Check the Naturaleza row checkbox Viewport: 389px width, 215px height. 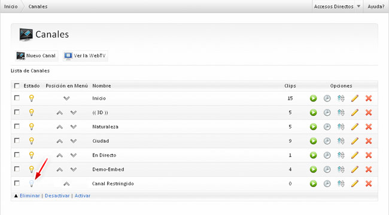click(x=17, y=127)
